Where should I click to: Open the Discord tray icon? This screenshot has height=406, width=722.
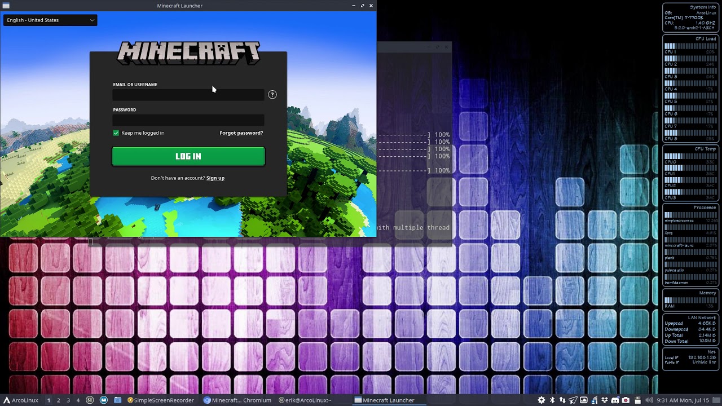click(x=615, y=400)
